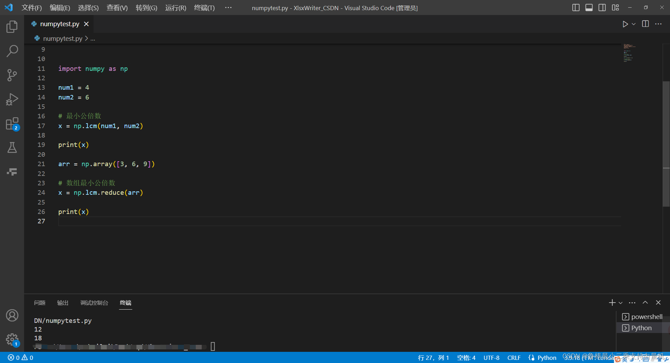Expand the breadcrumb ellipsis symbol list
Screen dimensions: 670x363
pos(93,38)
